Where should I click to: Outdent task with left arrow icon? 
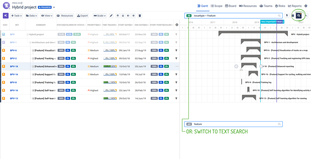coord(128,16)
